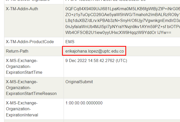
Task: Click the partially visible header row at the top
Action: tap(90, 1)
